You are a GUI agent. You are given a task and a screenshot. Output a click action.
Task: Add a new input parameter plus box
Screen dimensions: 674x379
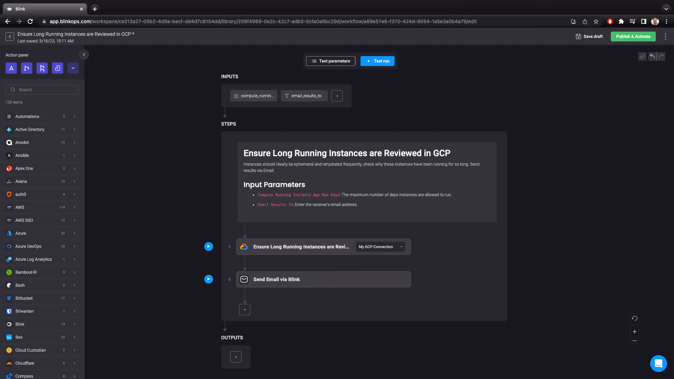337,96
